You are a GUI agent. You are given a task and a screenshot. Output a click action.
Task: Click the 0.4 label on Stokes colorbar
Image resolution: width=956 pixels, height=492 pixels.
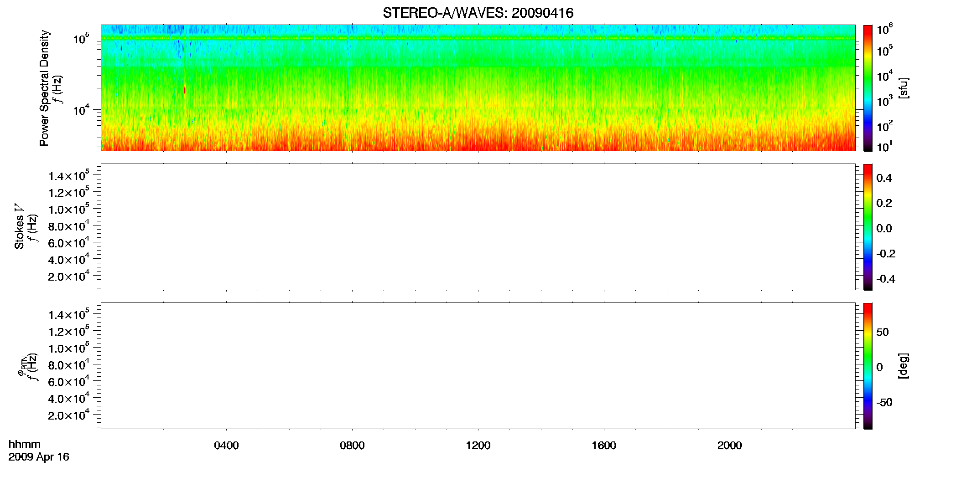884,178
